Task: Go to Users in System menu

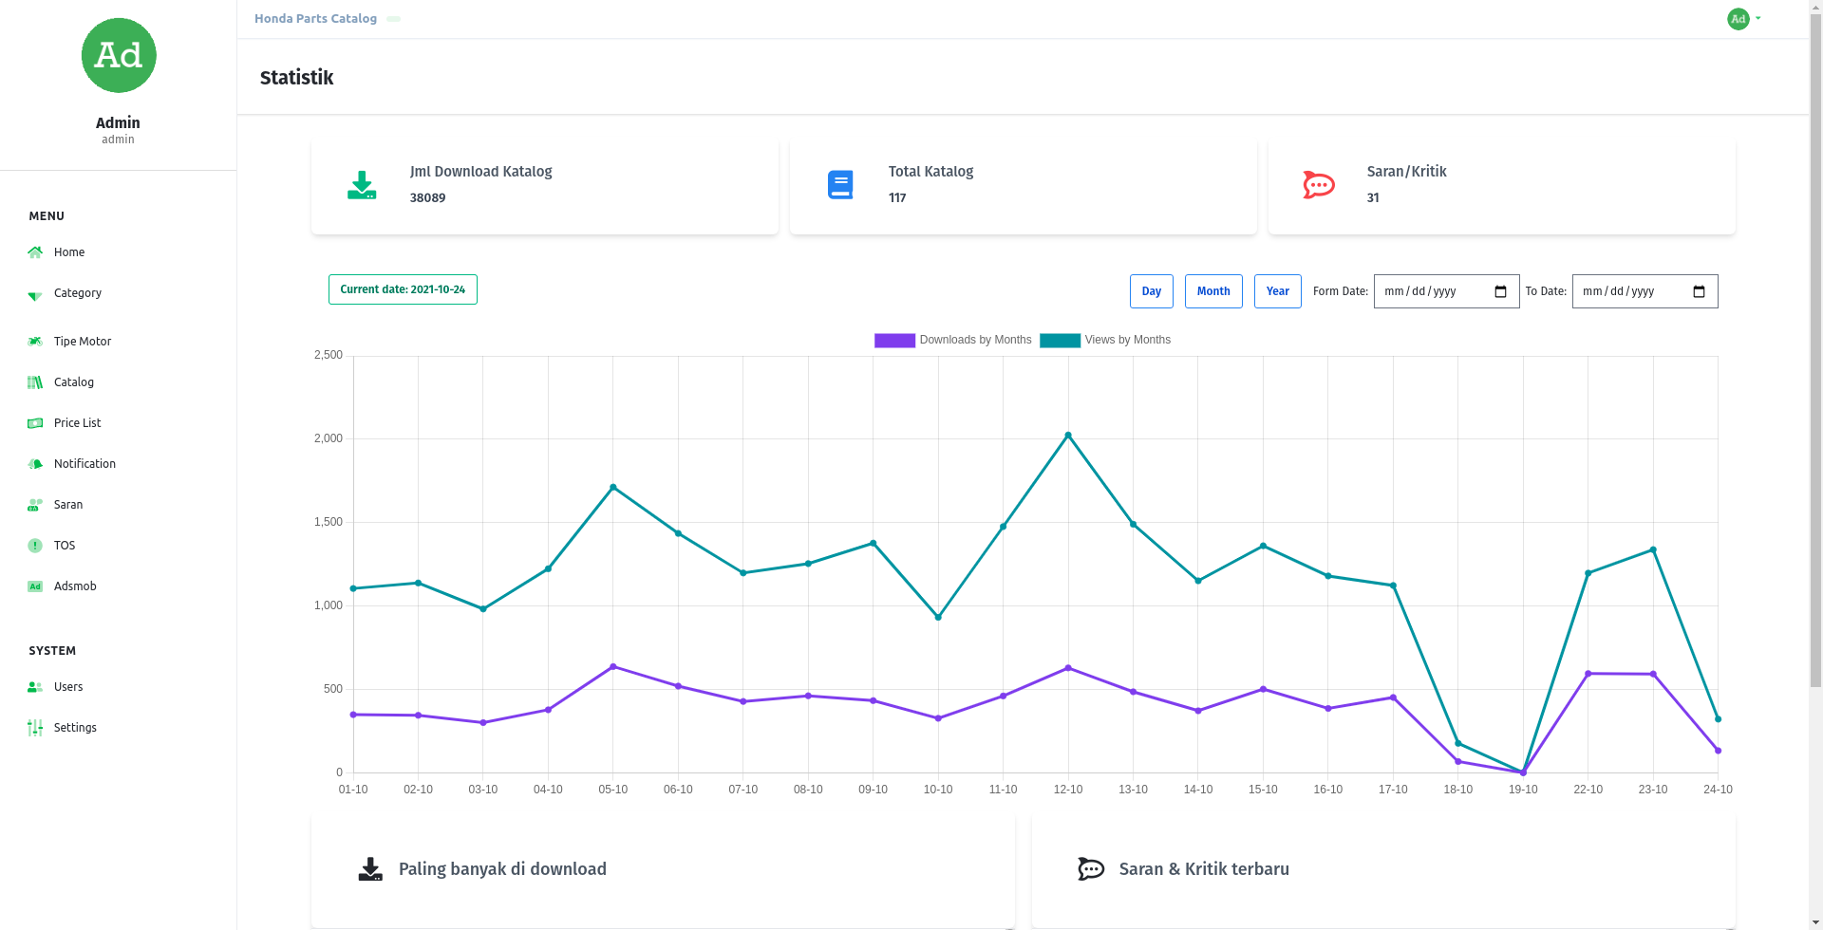Action: [x=68, y=687]
